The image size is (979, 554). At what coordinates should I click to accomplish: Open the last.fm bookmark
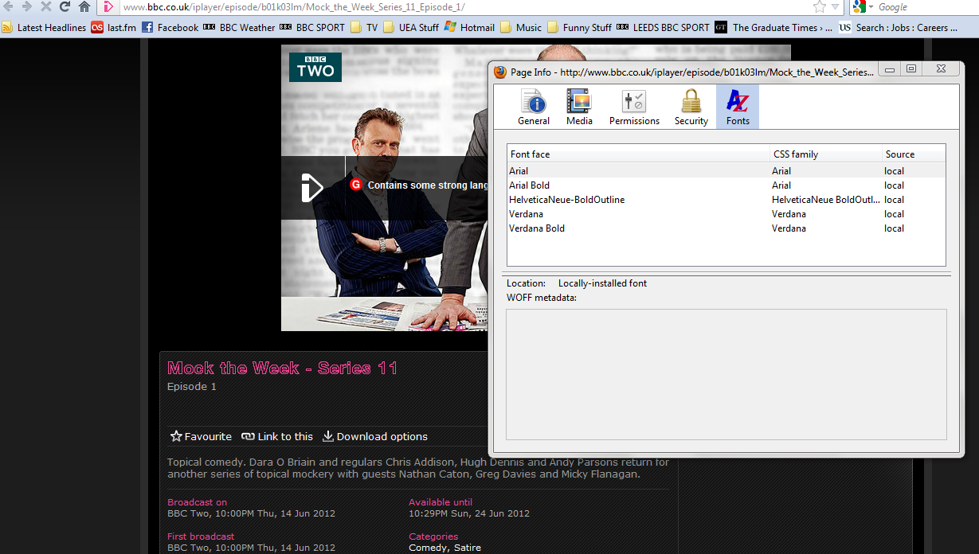pyautogui.click(x=114, y=27)
